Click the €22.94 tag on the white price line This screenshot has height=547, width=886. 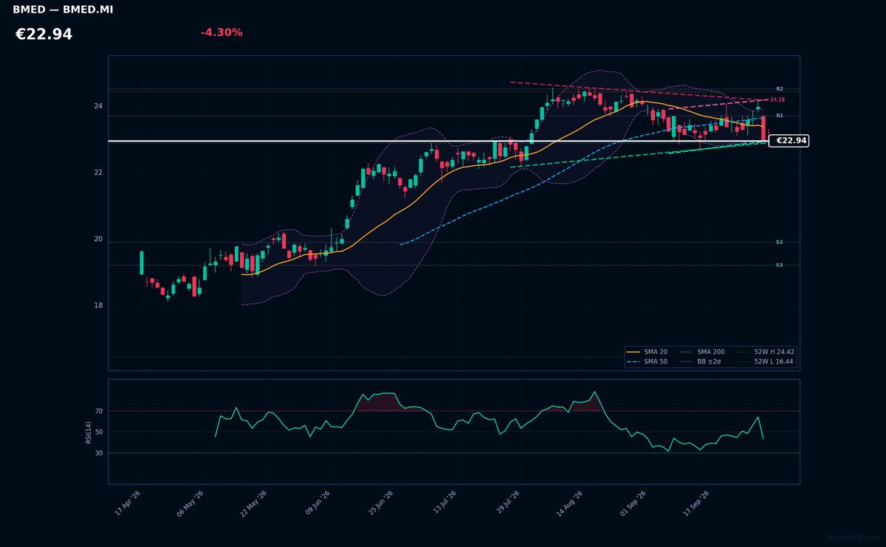(x=789, y=141)
